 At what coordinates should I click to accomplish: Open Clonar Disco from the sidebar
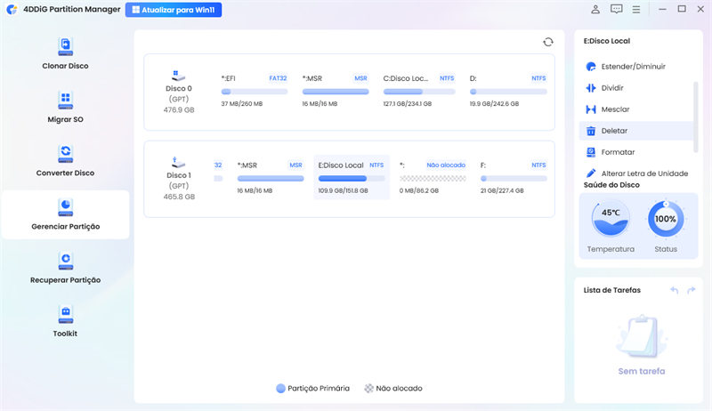point(65,52)
